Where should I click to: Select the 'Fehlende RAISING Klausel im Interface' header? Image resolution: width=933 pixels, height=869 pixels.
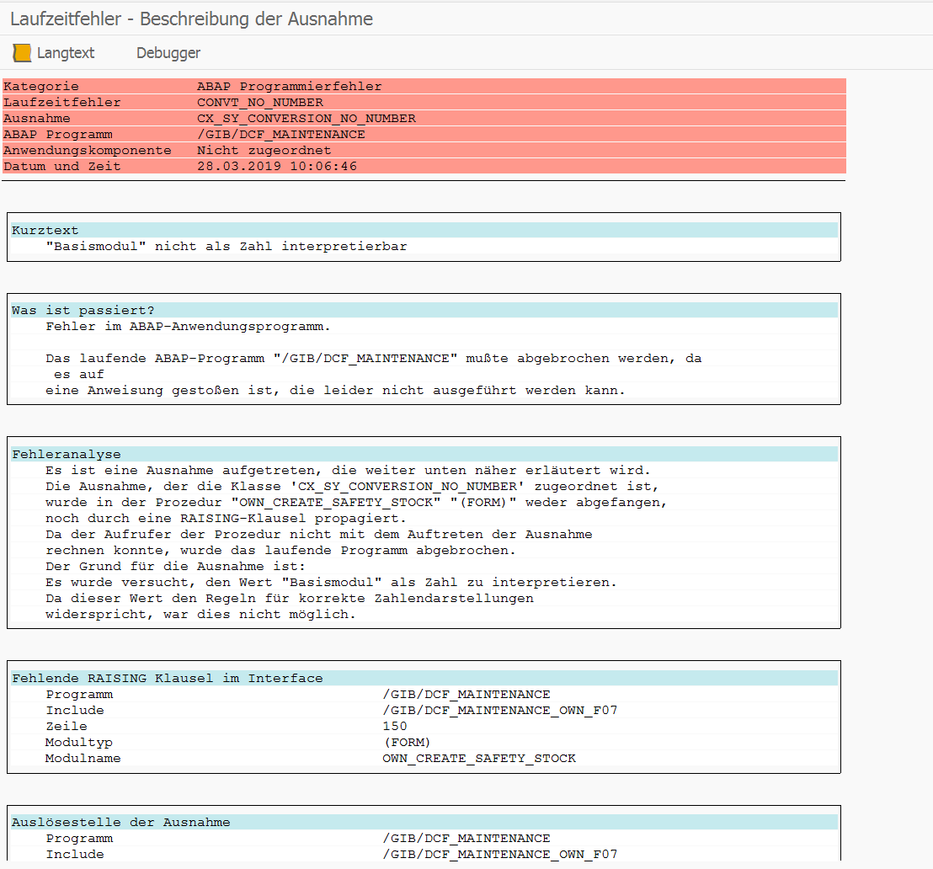click(167, 678)
